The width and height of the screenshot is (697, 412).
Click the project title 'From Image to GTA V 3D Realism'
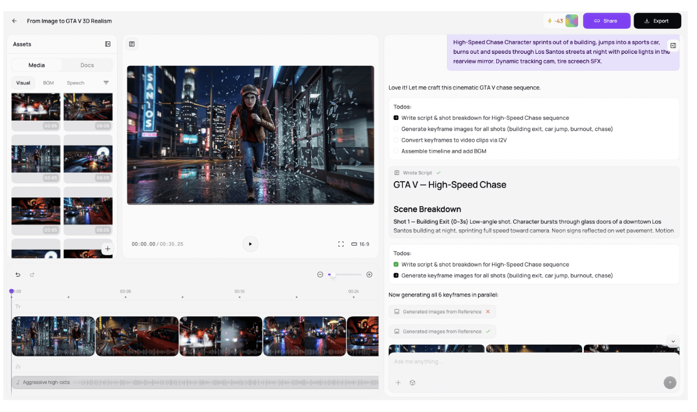pos(70,21)
